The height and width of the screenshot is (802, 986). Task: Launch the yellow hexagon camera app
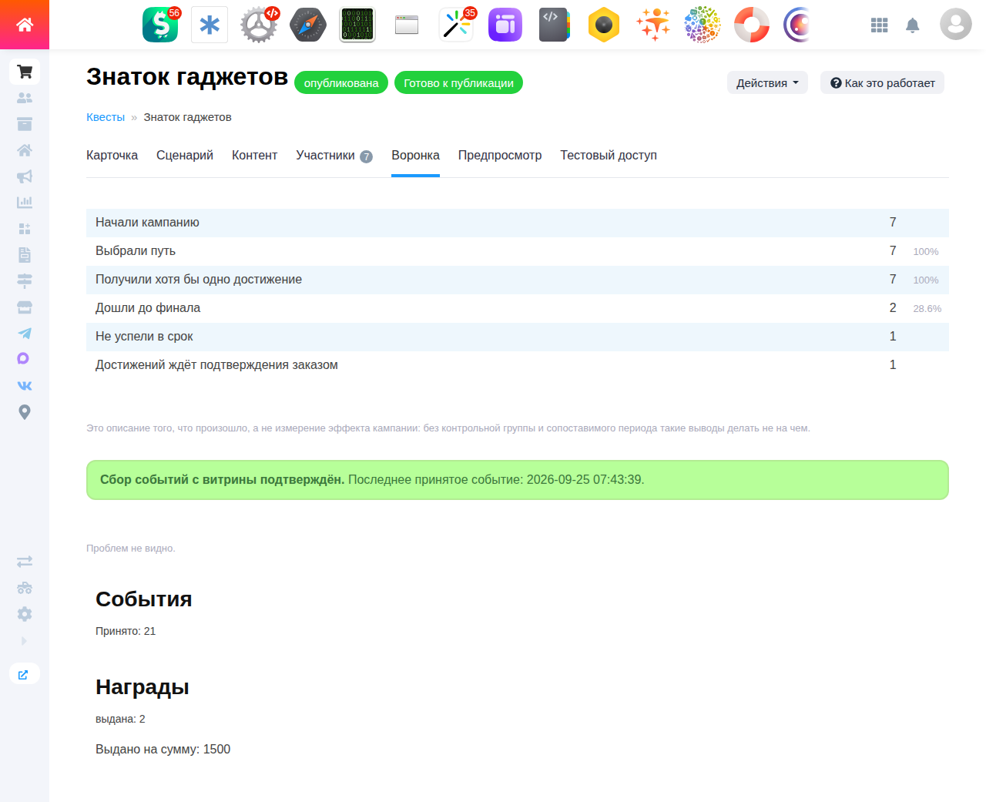[604, 25]
